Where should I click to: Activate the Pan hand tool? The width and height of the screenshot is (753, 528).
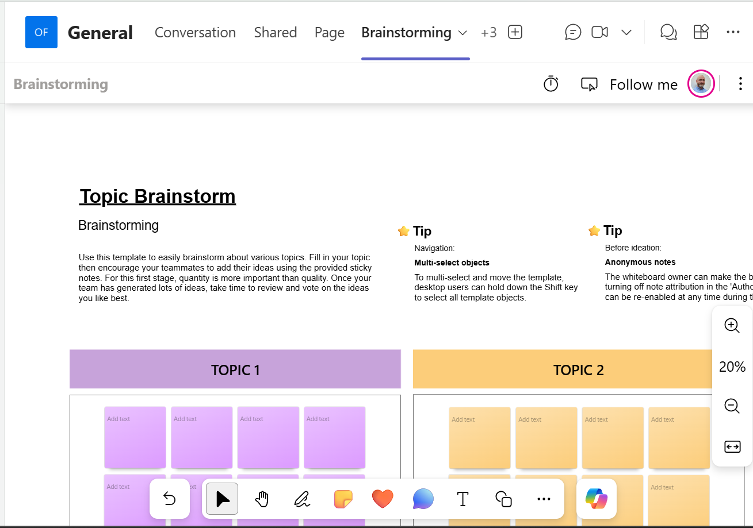tap(262, 499)
